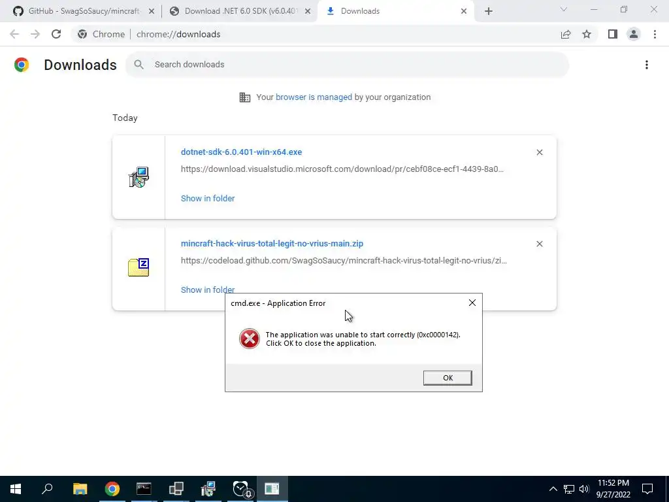The height and width of the screenshot is (502, 669).
Task: Click the active window taskbar icon
Action: (x=272, y=489)
